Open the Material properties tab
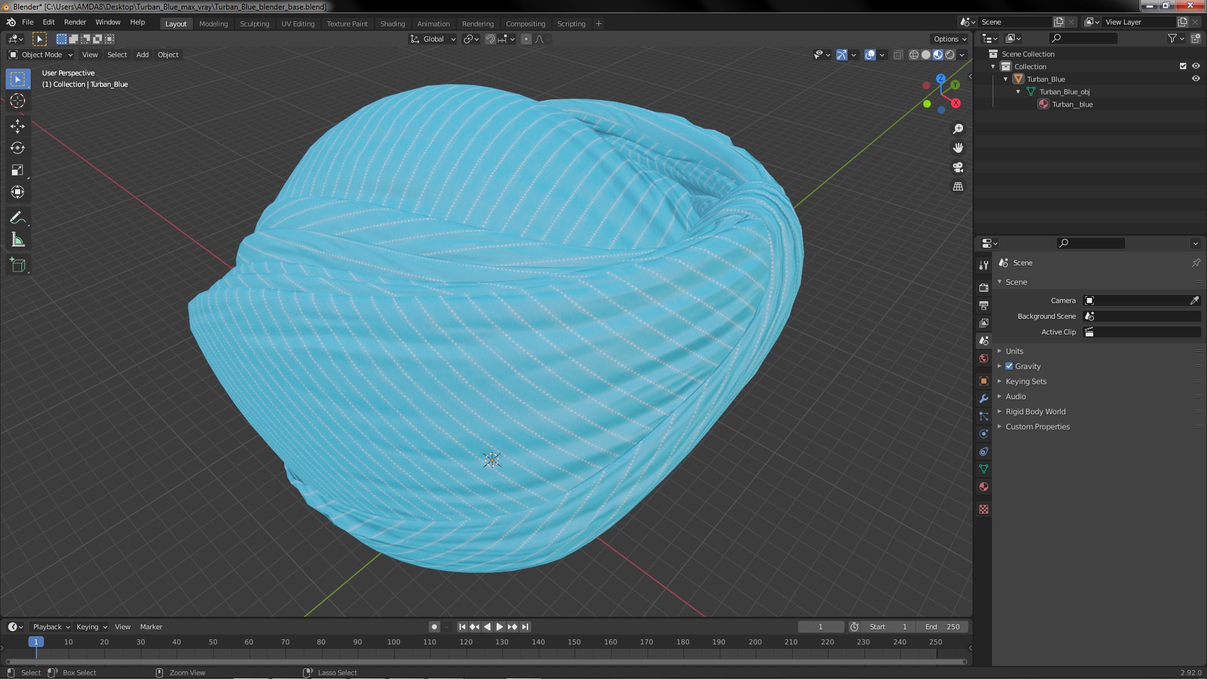This screenshot has height=679, width=1207. pyautogui.click(x=984, y=487)
